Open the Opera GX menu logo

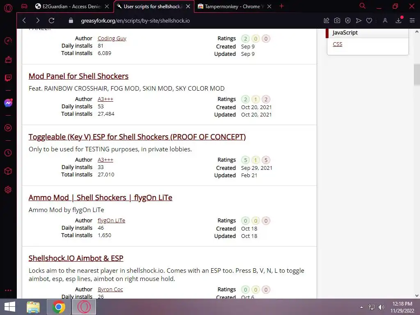pyautogui.click(x=8, y=8)
